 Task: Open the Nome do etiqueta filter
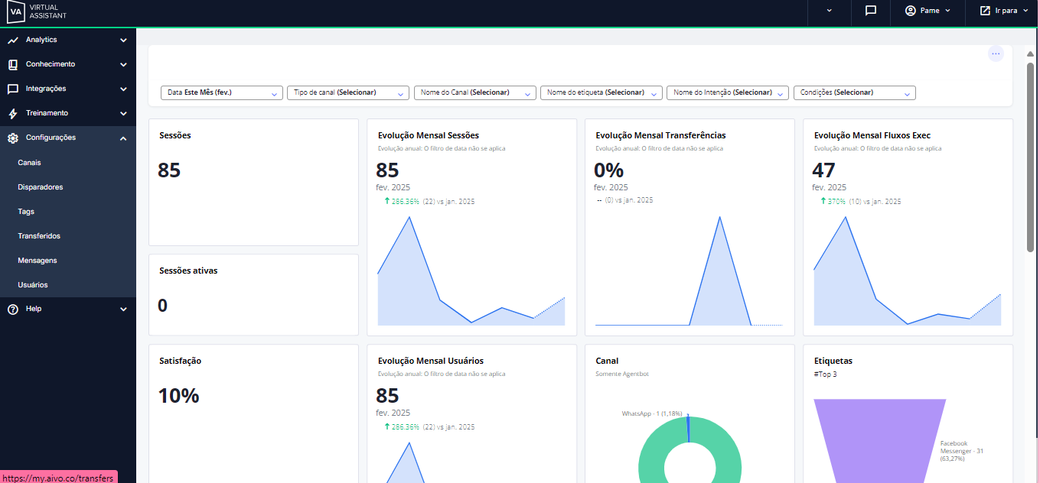(601, 92)
